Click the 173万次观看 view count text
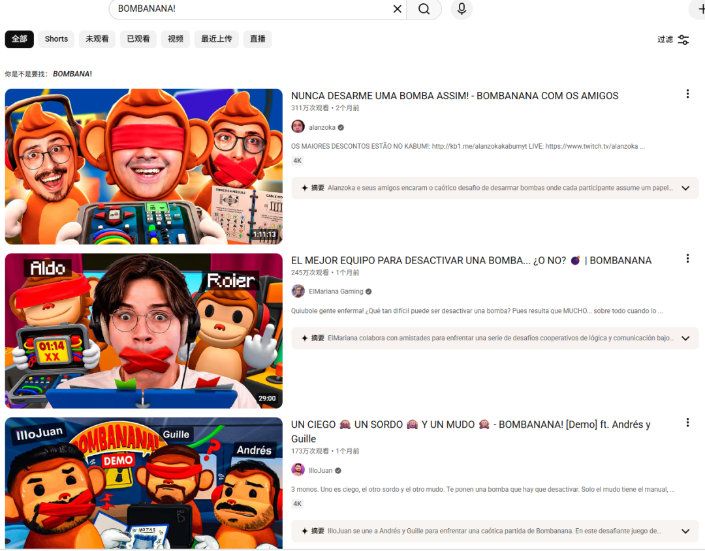Screen dimensions: 705x551 tap(310, 451)
